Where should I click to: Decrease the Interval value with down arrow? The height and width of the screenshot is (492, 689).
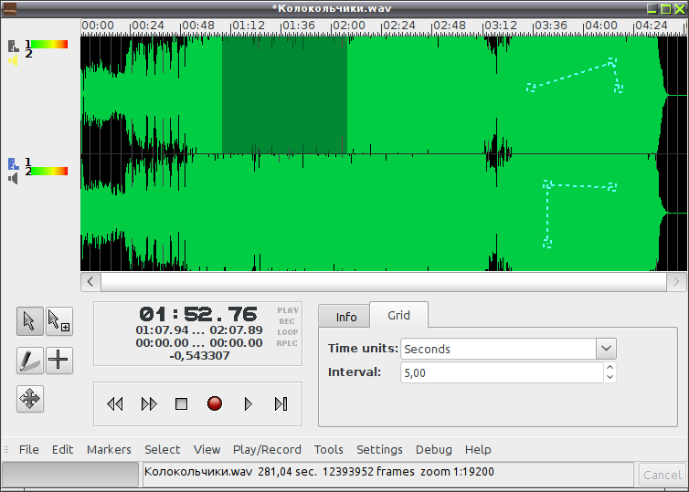(609, 378)
